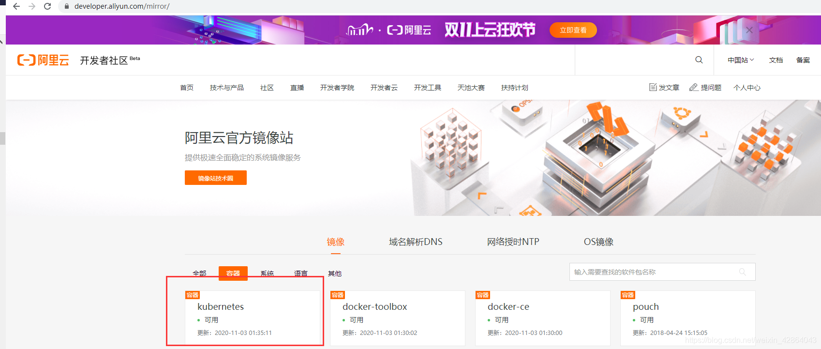Open 个人中心
Viewport: 821px width, 349px height.
[x=747, y=88]
